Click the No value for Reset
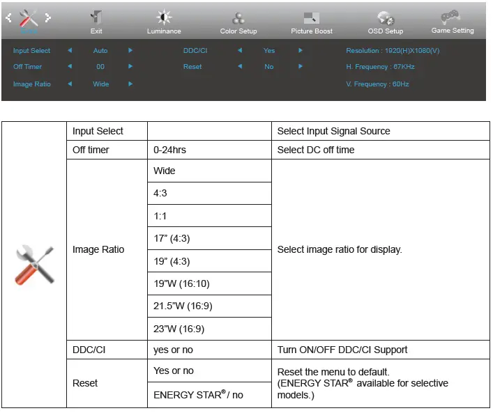Screen dimensions: 493x413 pos(269,67)
